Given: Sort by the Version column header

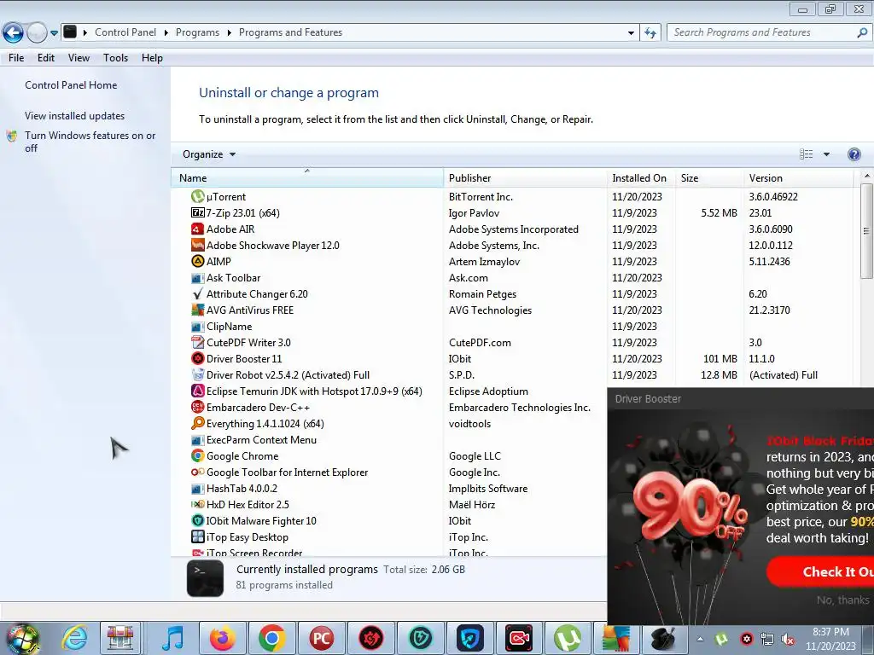Looking at the screenshot, I should (x=798, y=178).
